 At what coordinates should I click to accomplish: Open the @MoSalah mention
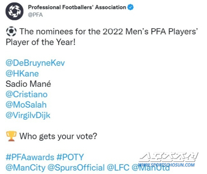26,105
